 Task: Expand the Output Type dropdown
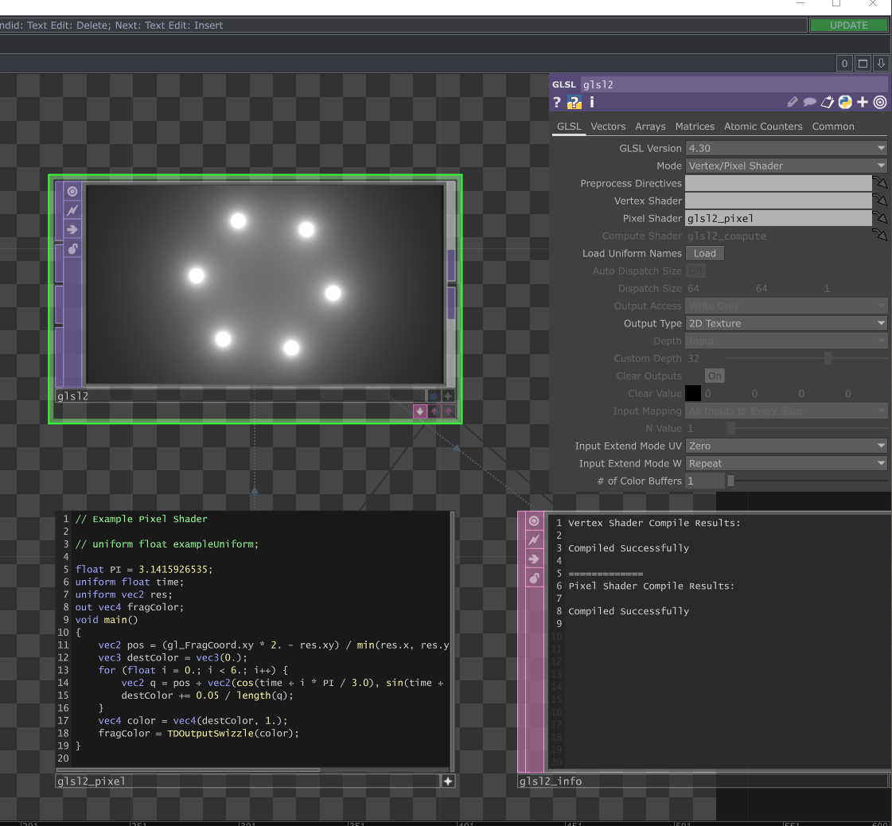click(786, 323)
